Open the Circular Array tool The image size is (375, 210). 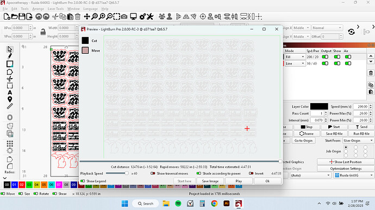click(10, 150)
